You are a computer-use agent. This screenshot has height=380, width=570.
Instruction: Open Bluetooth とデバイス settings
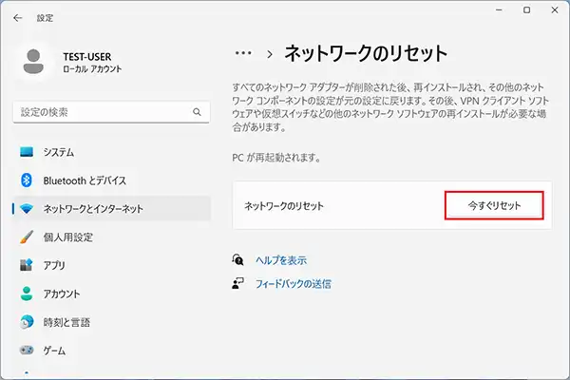tap(111, 180)
